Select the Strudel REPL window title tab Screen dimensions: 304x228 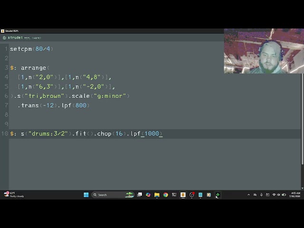[10, 31]
